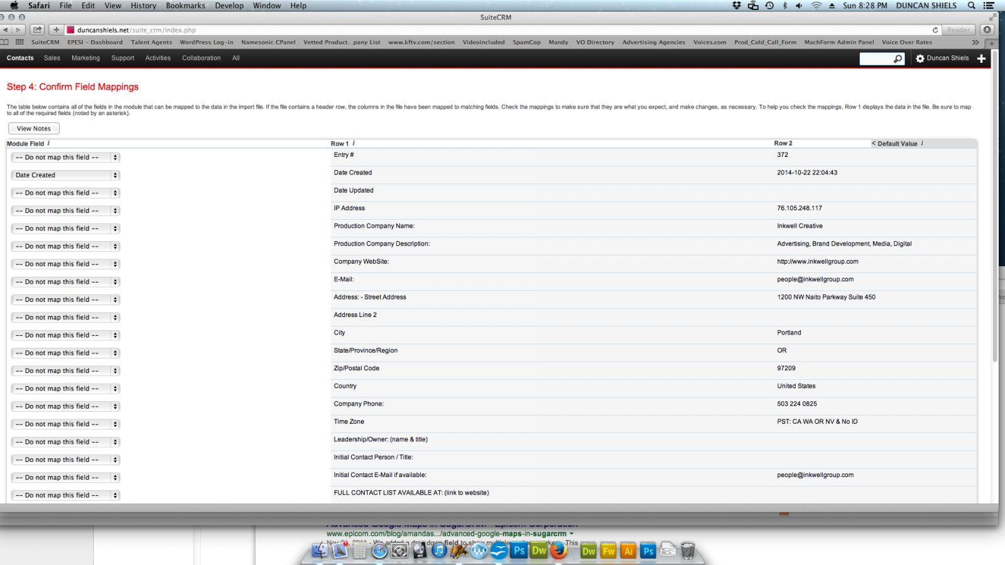Click the add bookmark plus button
1005x565 pixels.
(56, 30)
